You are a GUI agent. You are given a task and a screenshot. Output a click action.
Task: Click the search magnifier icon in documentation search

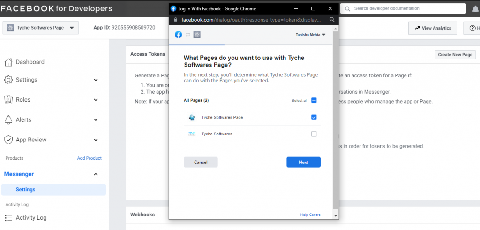point(347,8)
